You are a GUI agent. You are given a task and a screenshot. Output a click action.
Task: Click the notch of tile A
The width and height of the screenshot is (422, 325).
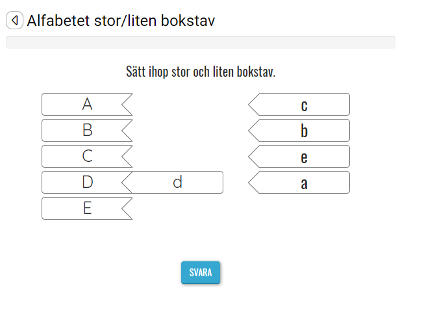128,104
